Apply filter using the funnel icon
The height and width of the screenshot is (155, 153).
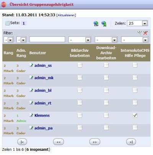click(140, 33)
